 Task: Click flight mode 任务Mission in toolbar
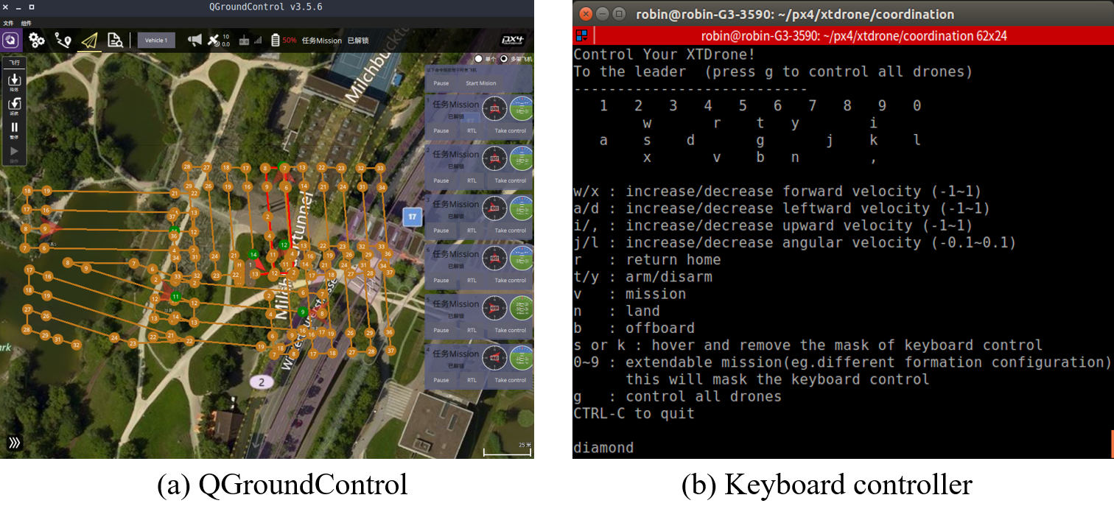click(x=322, y=41)
